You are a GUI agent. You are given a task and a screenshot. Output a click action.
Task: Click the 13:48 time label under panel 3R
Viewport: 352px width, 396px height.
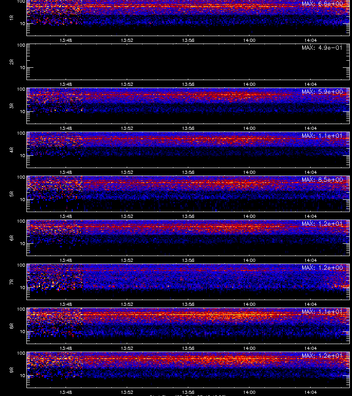tap(66, 128)
